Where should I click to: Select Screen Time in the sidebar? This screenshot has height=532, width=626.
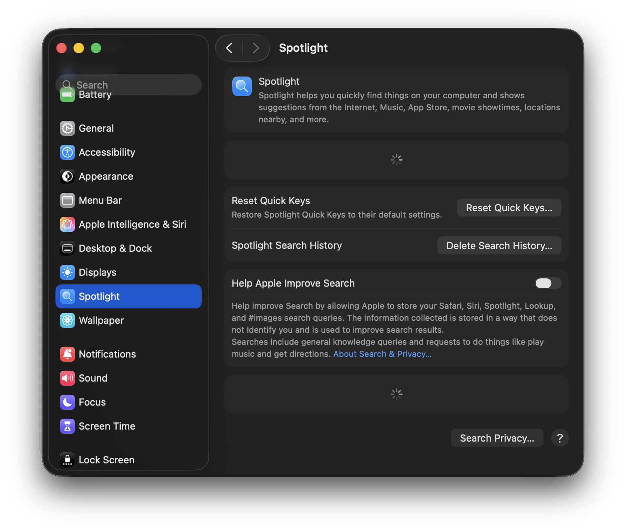point(129,426)
